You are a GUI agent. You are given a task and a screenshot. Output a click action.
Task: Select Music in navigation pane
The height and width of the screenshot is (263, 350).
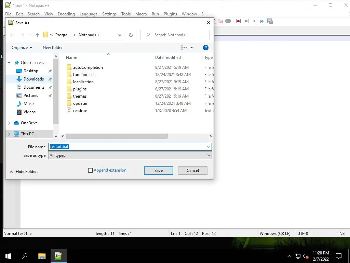(x=29, y=104)
